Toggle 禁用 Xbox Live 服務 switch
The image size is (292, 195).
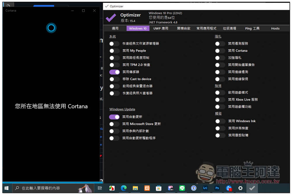click(220, 100)
